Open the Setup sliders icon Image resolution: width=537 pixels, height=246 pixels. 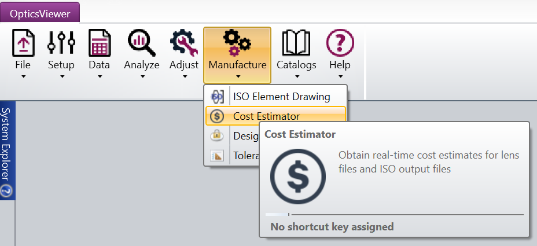click(x=61, y=43)
